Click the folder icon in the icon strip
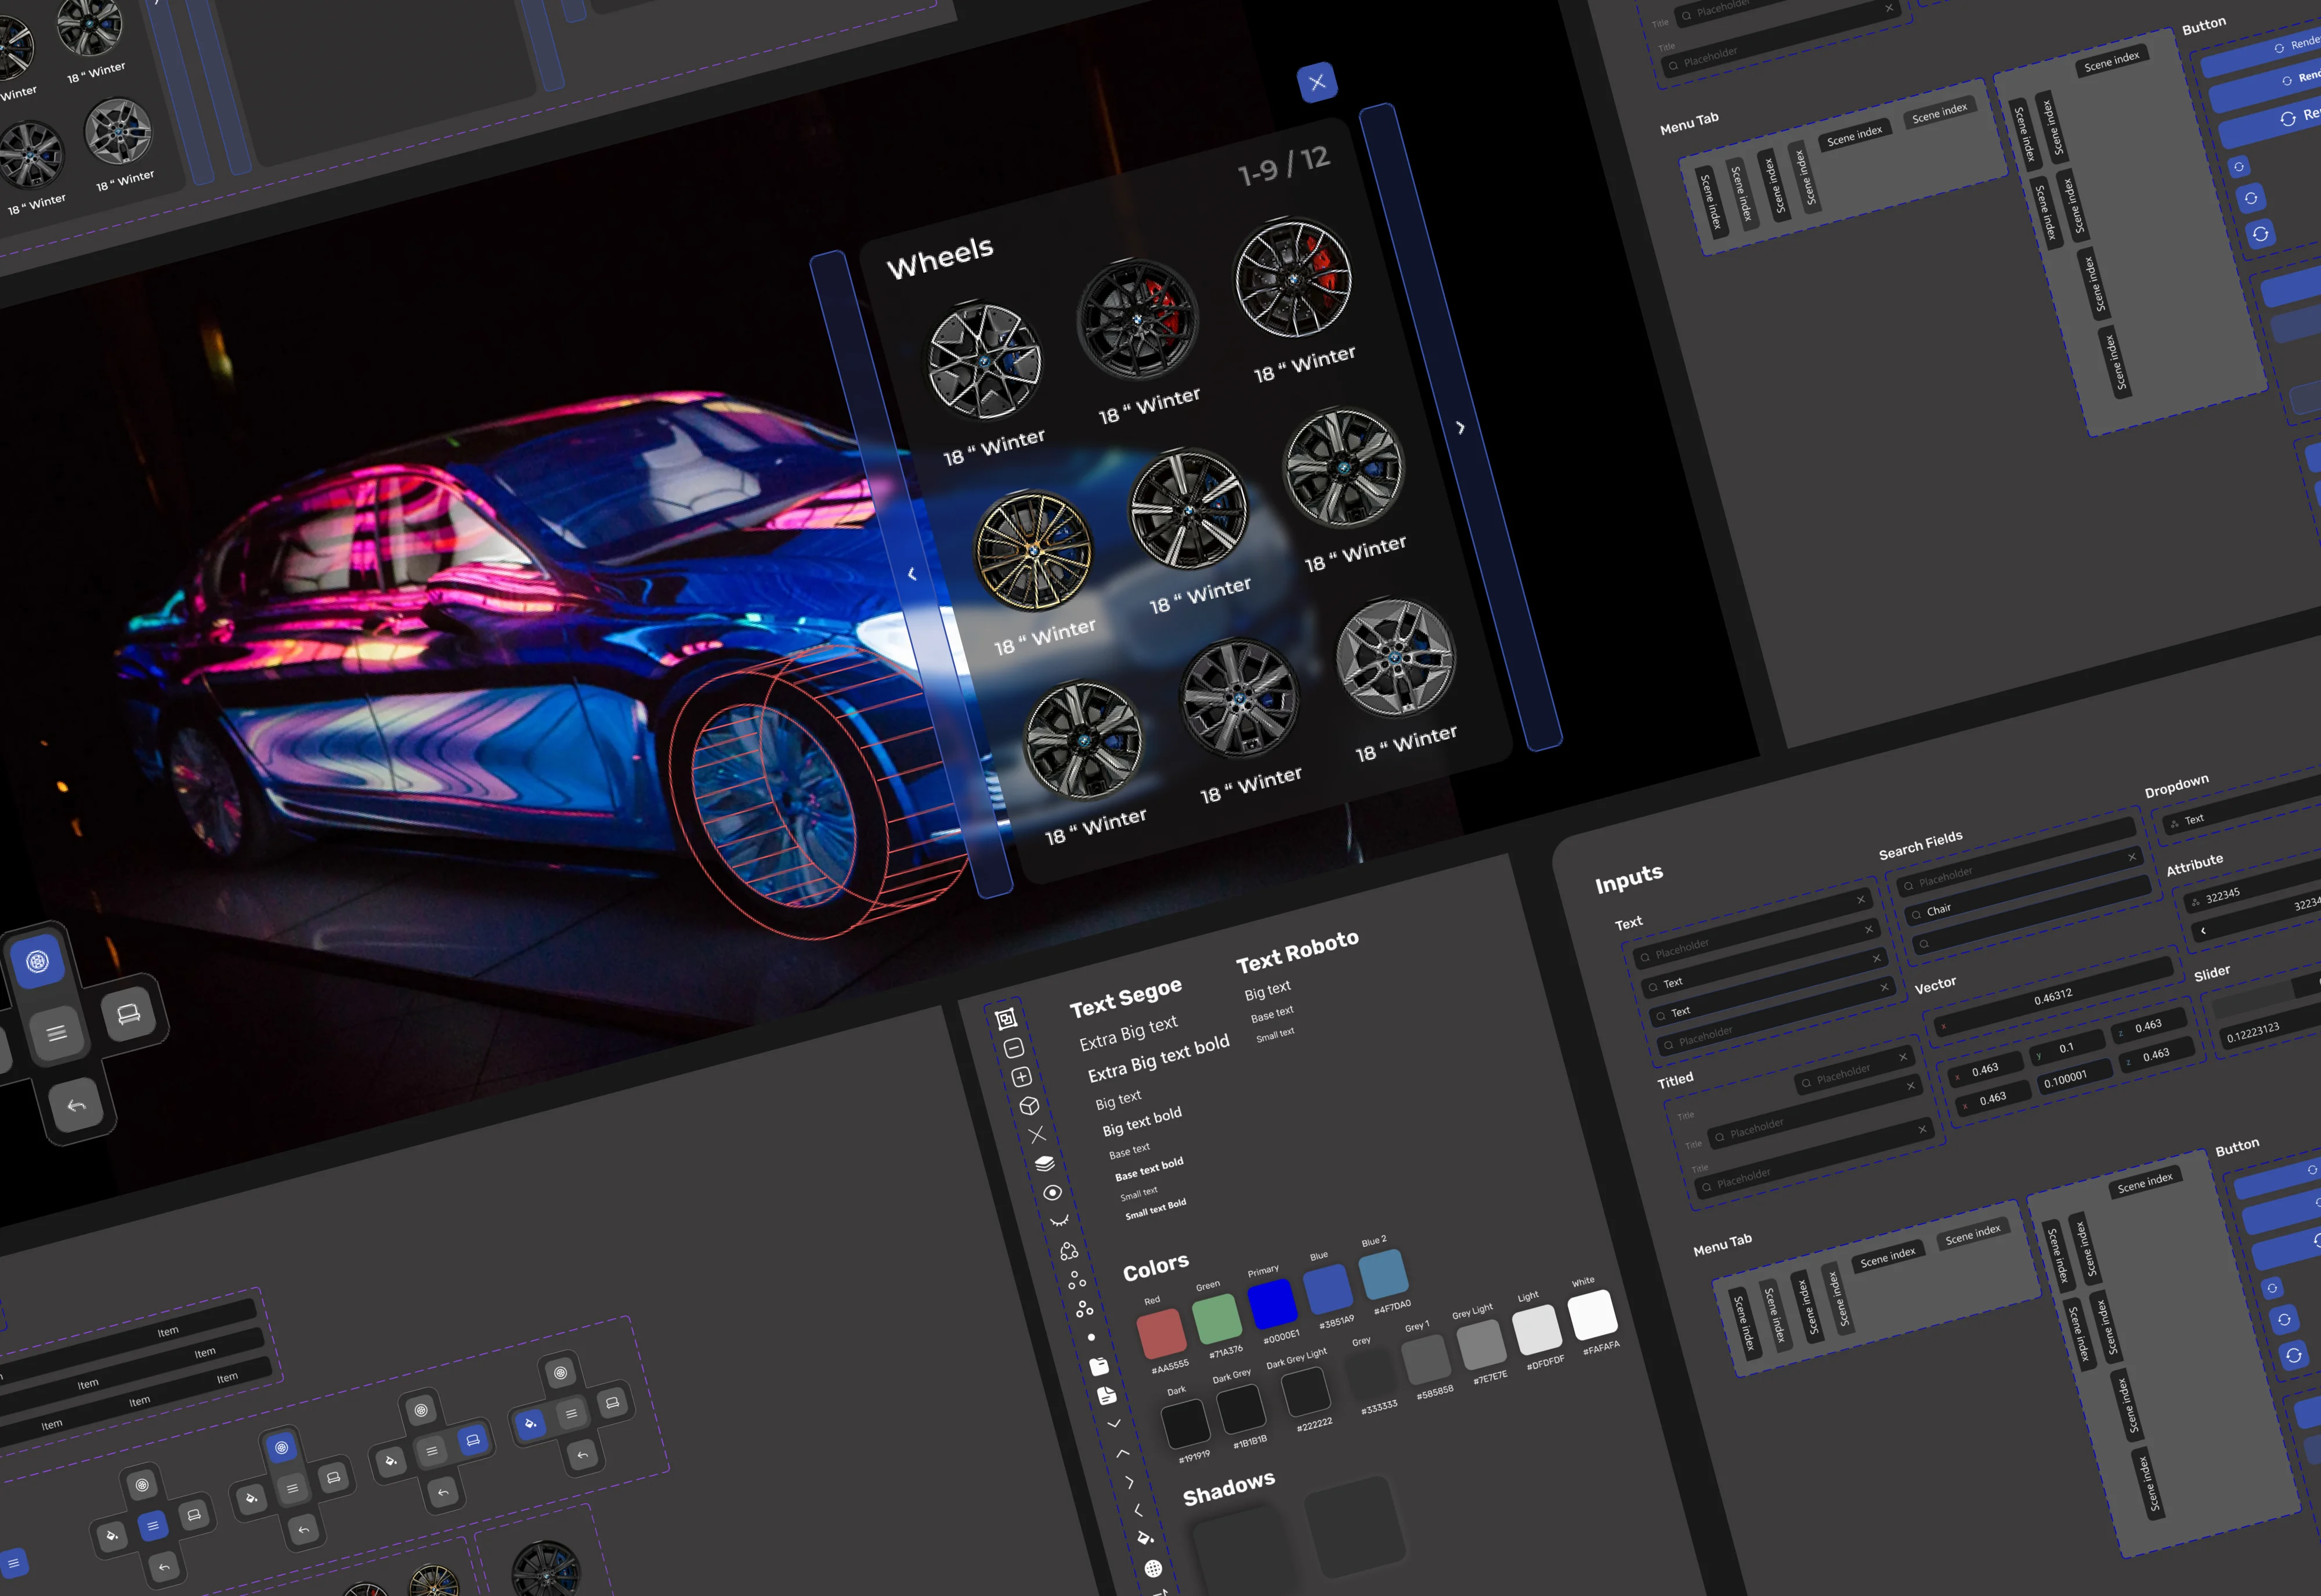Viewport: 2321px width, 1596px height. 1098,1366
